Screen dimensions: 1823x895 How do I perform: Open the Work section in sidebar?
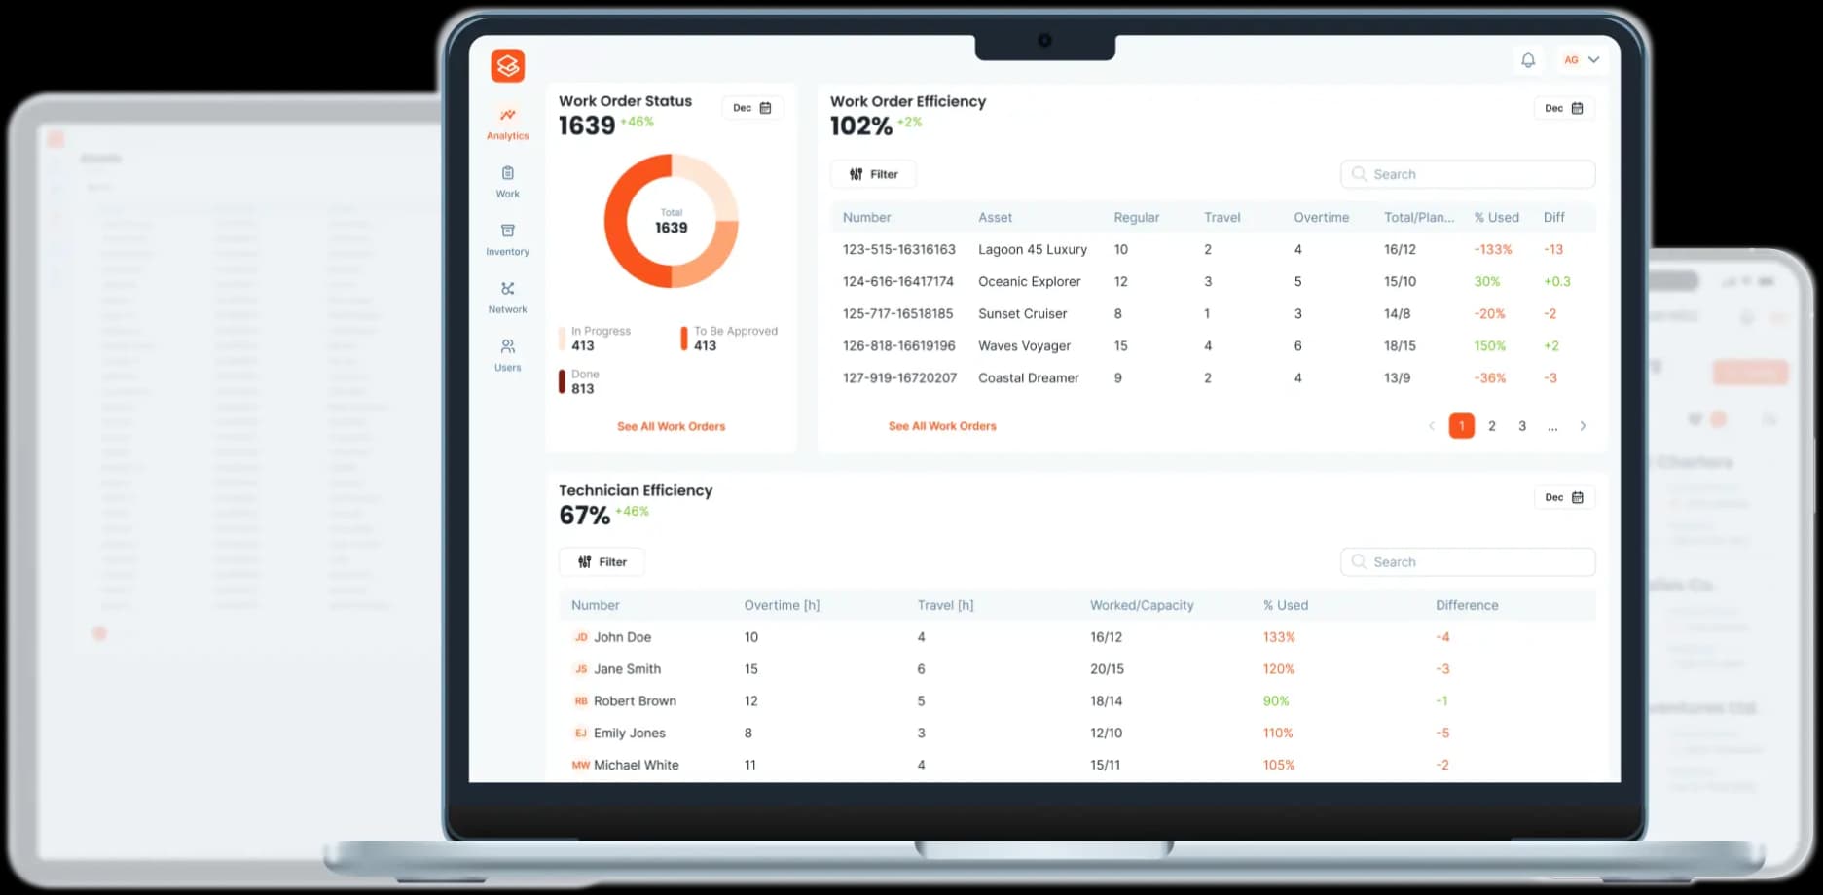[x=507, y=181]
